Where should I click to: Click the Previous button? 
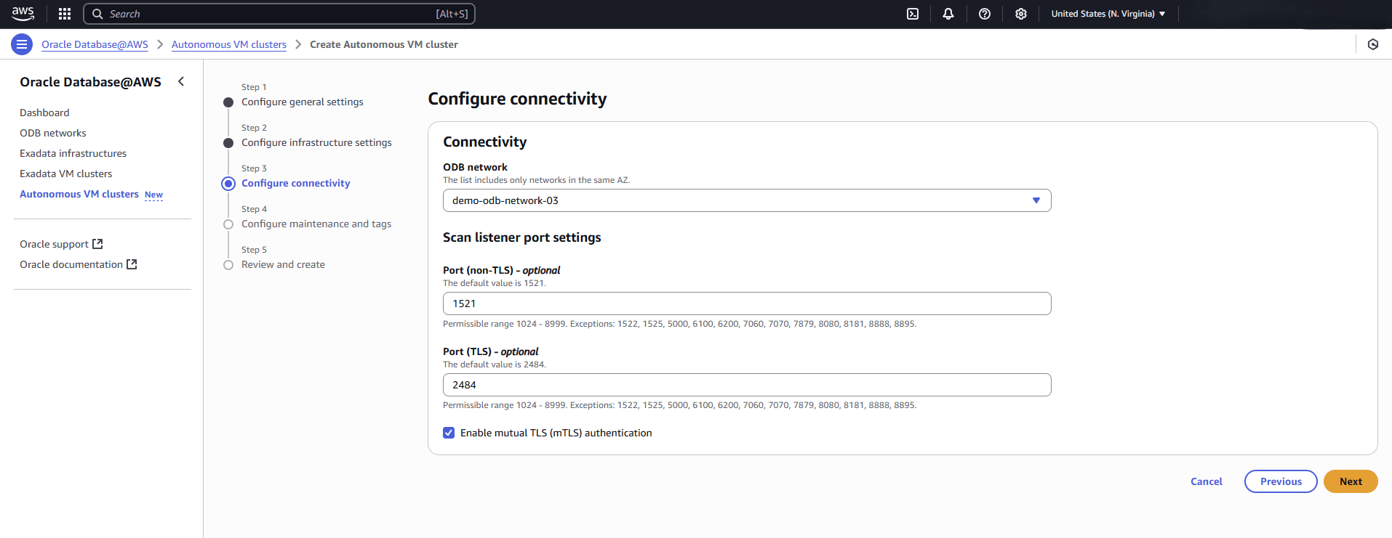1280,481
